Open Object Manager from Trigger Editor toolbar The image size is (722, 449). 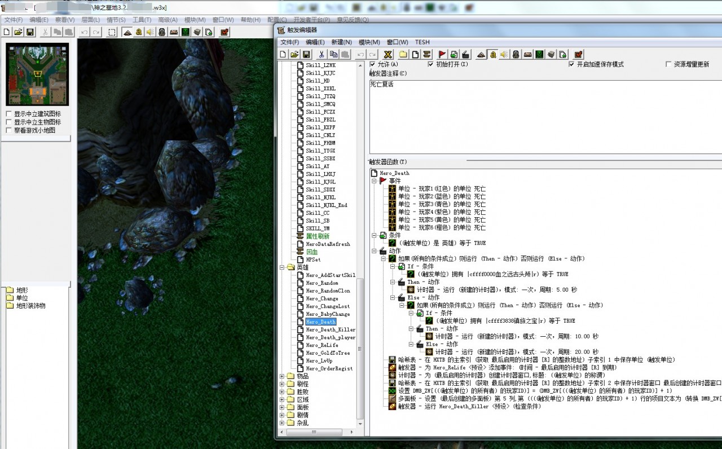pyautogui.click(x=551, y=54)
